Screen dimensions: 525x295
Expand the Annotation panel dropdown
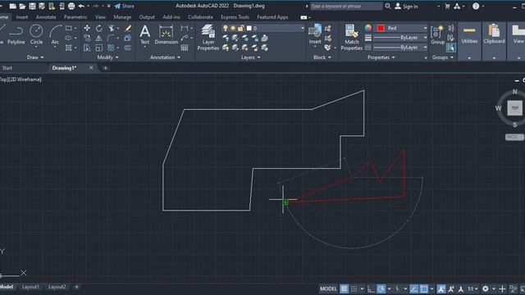point(165,57)
